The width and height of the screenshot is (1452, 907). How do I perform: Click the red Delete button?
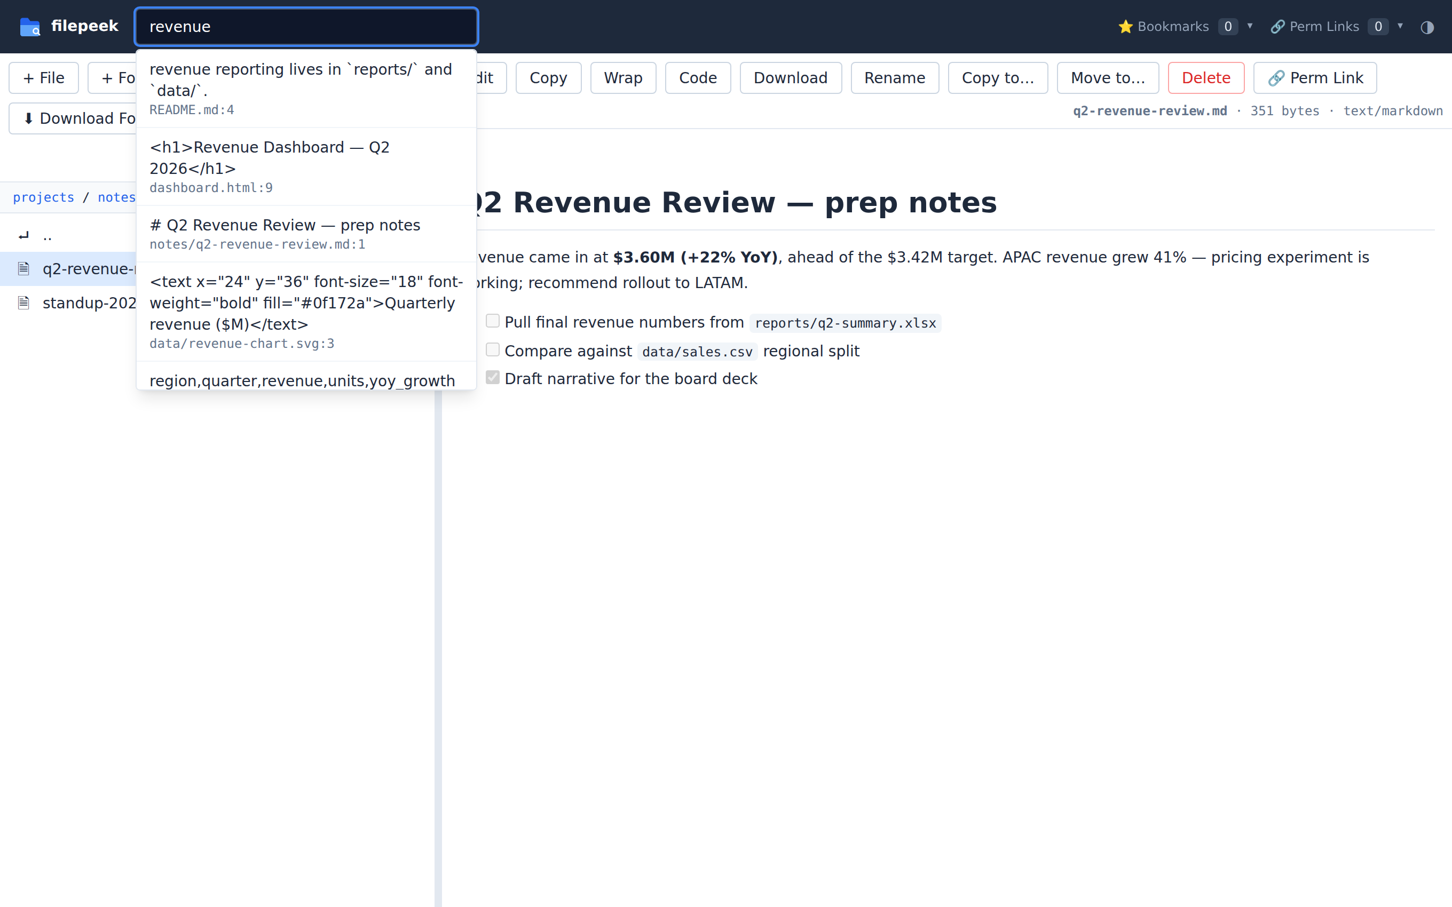(x=1206, y=78)
